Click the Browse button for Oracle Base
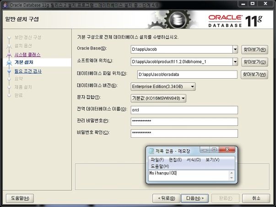 pyautogui.click(x=254, y=49)
